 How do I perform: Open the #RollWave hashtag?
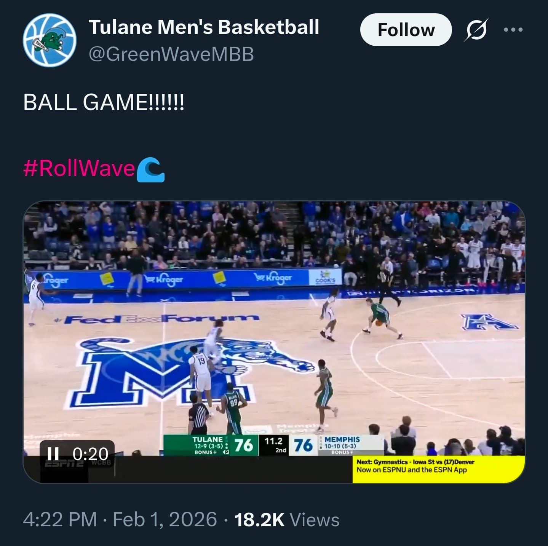(79, 168)
